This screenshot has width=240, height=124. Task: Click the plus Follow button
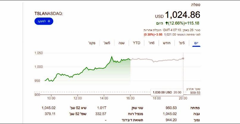pyautogui.click(x=43, y=21)
